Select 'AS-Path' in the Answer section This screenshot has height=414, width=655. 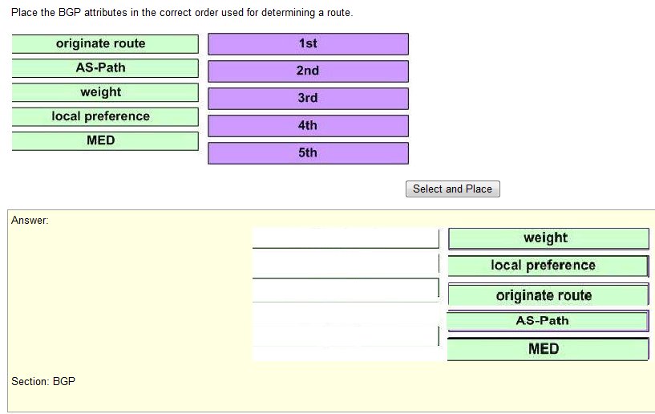(548, 321)
